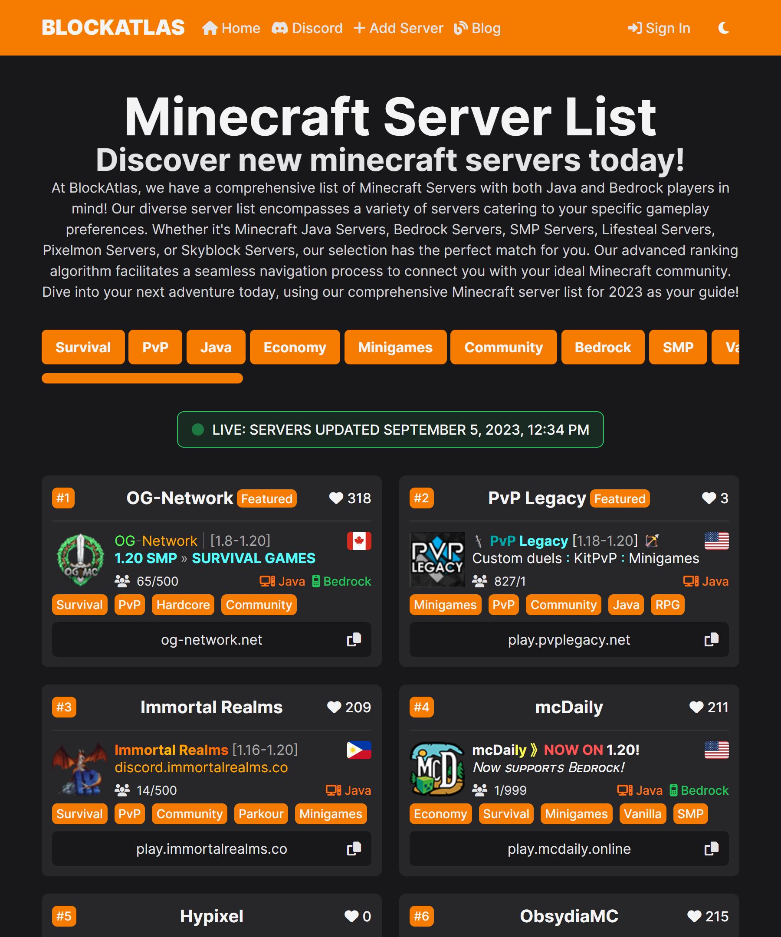This screenshot has height=937, width=781.
Task: Click mcDaily MCD logo thumbnail
Action: tap(437, 768)
